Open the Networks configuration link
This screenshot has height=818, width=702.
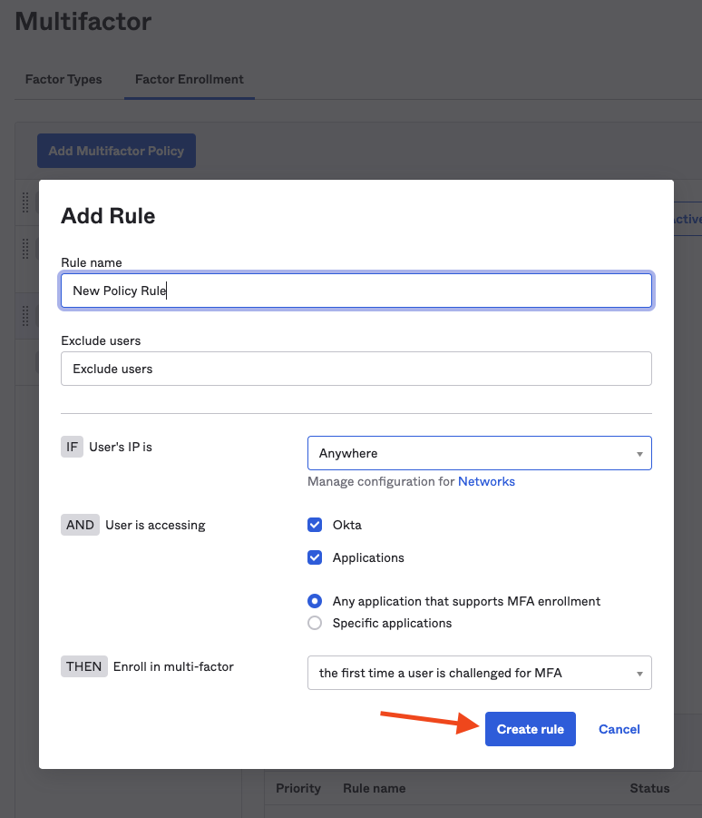pyautogui.click(x=486, y=481)
